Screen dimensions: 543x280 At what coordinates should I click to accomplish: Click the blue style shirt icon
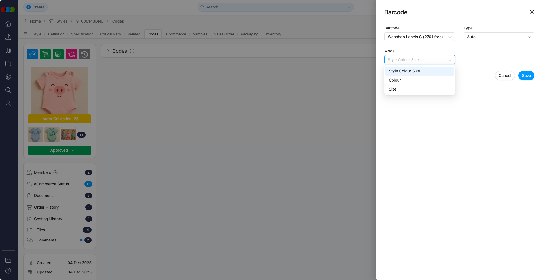[32, 54]
